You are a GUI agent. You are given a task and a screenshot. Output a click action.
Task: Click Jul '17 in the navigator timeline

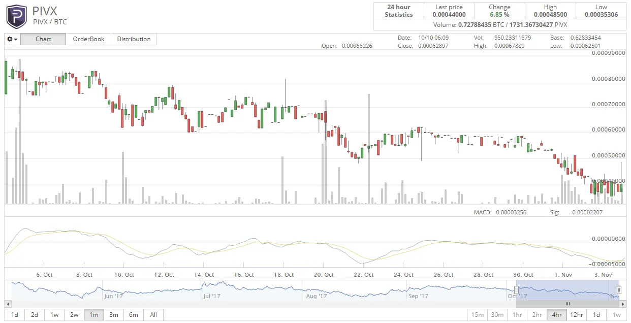(212, 296)
